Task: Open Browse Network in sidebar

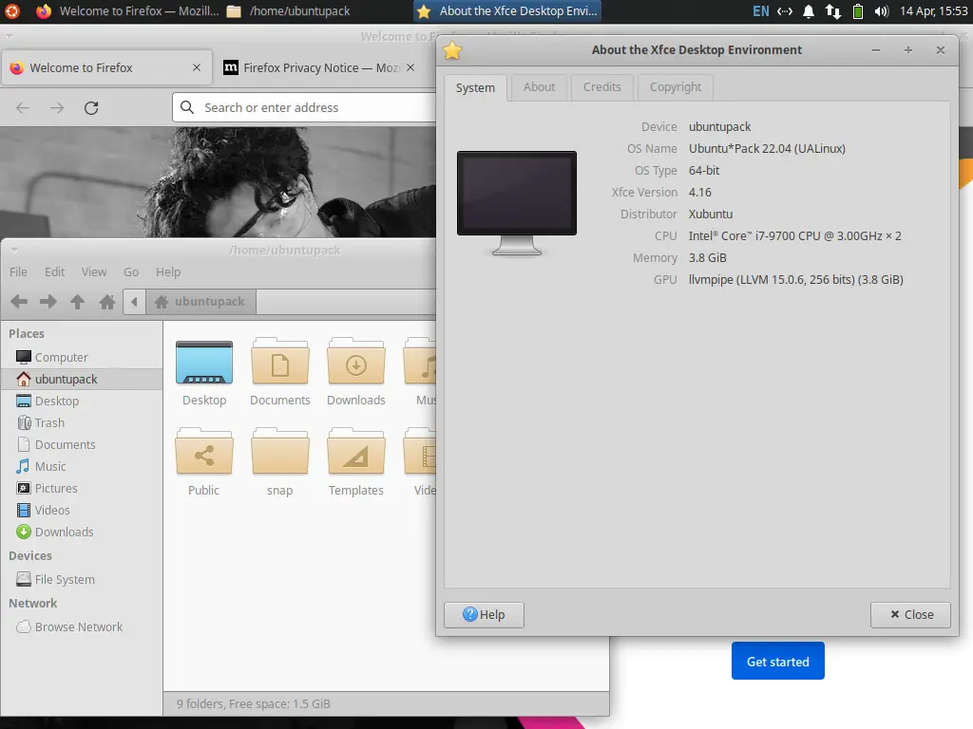Action: 82,626
